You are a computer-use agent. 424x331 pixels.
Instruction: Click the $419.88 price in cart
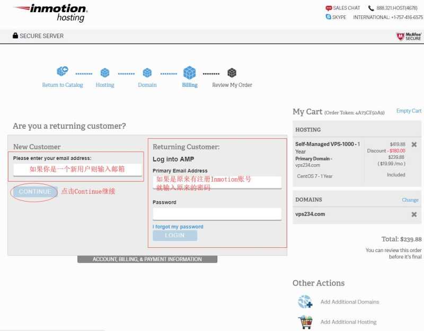397,144
